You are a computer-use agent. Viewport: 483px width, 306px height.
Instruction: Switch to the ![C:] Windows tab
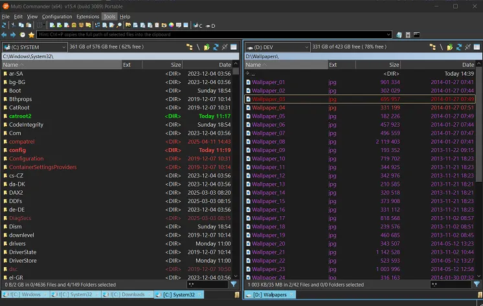[x=25, y=294]
